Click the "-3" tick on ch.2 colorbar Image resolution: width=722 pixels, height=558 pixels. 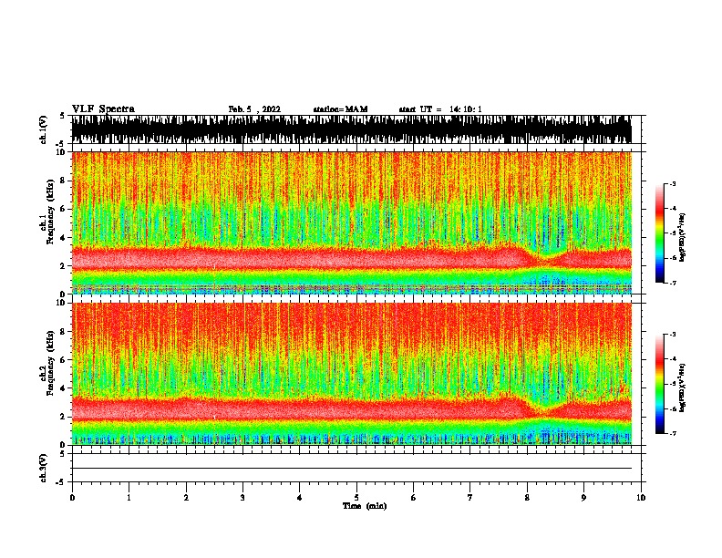click(672, 335)
